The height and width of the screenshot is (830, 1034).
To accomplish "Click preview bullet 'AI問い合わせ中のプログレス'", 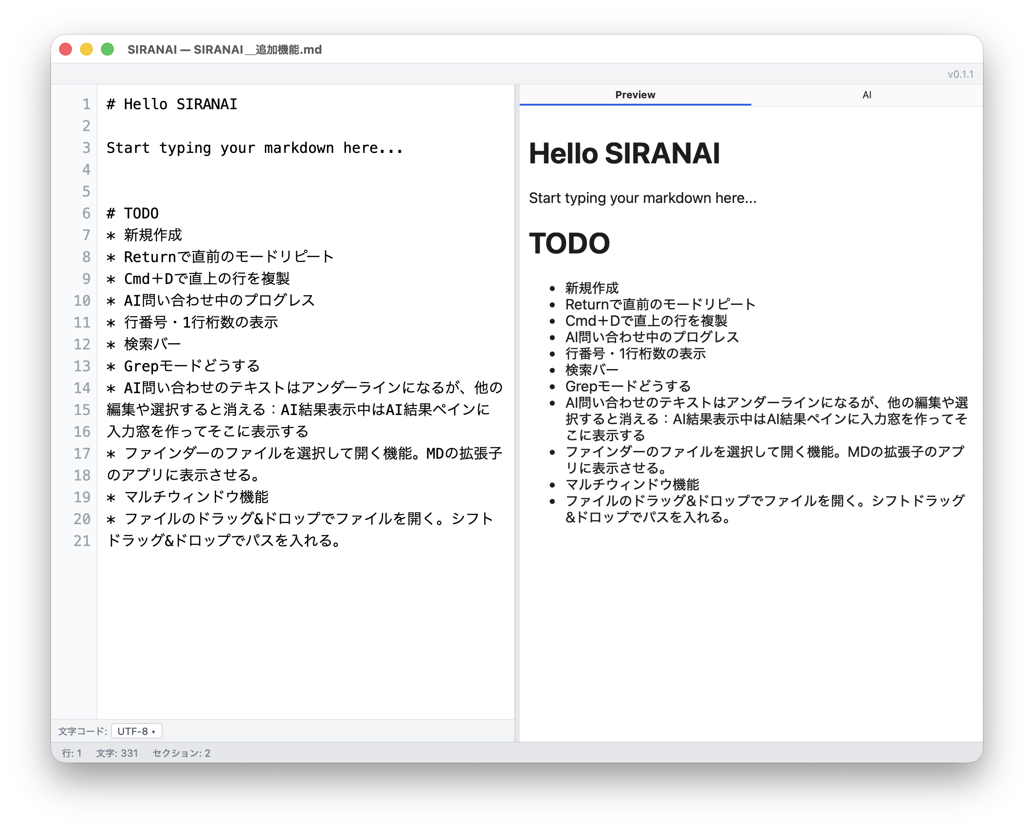I will (652, 337).
